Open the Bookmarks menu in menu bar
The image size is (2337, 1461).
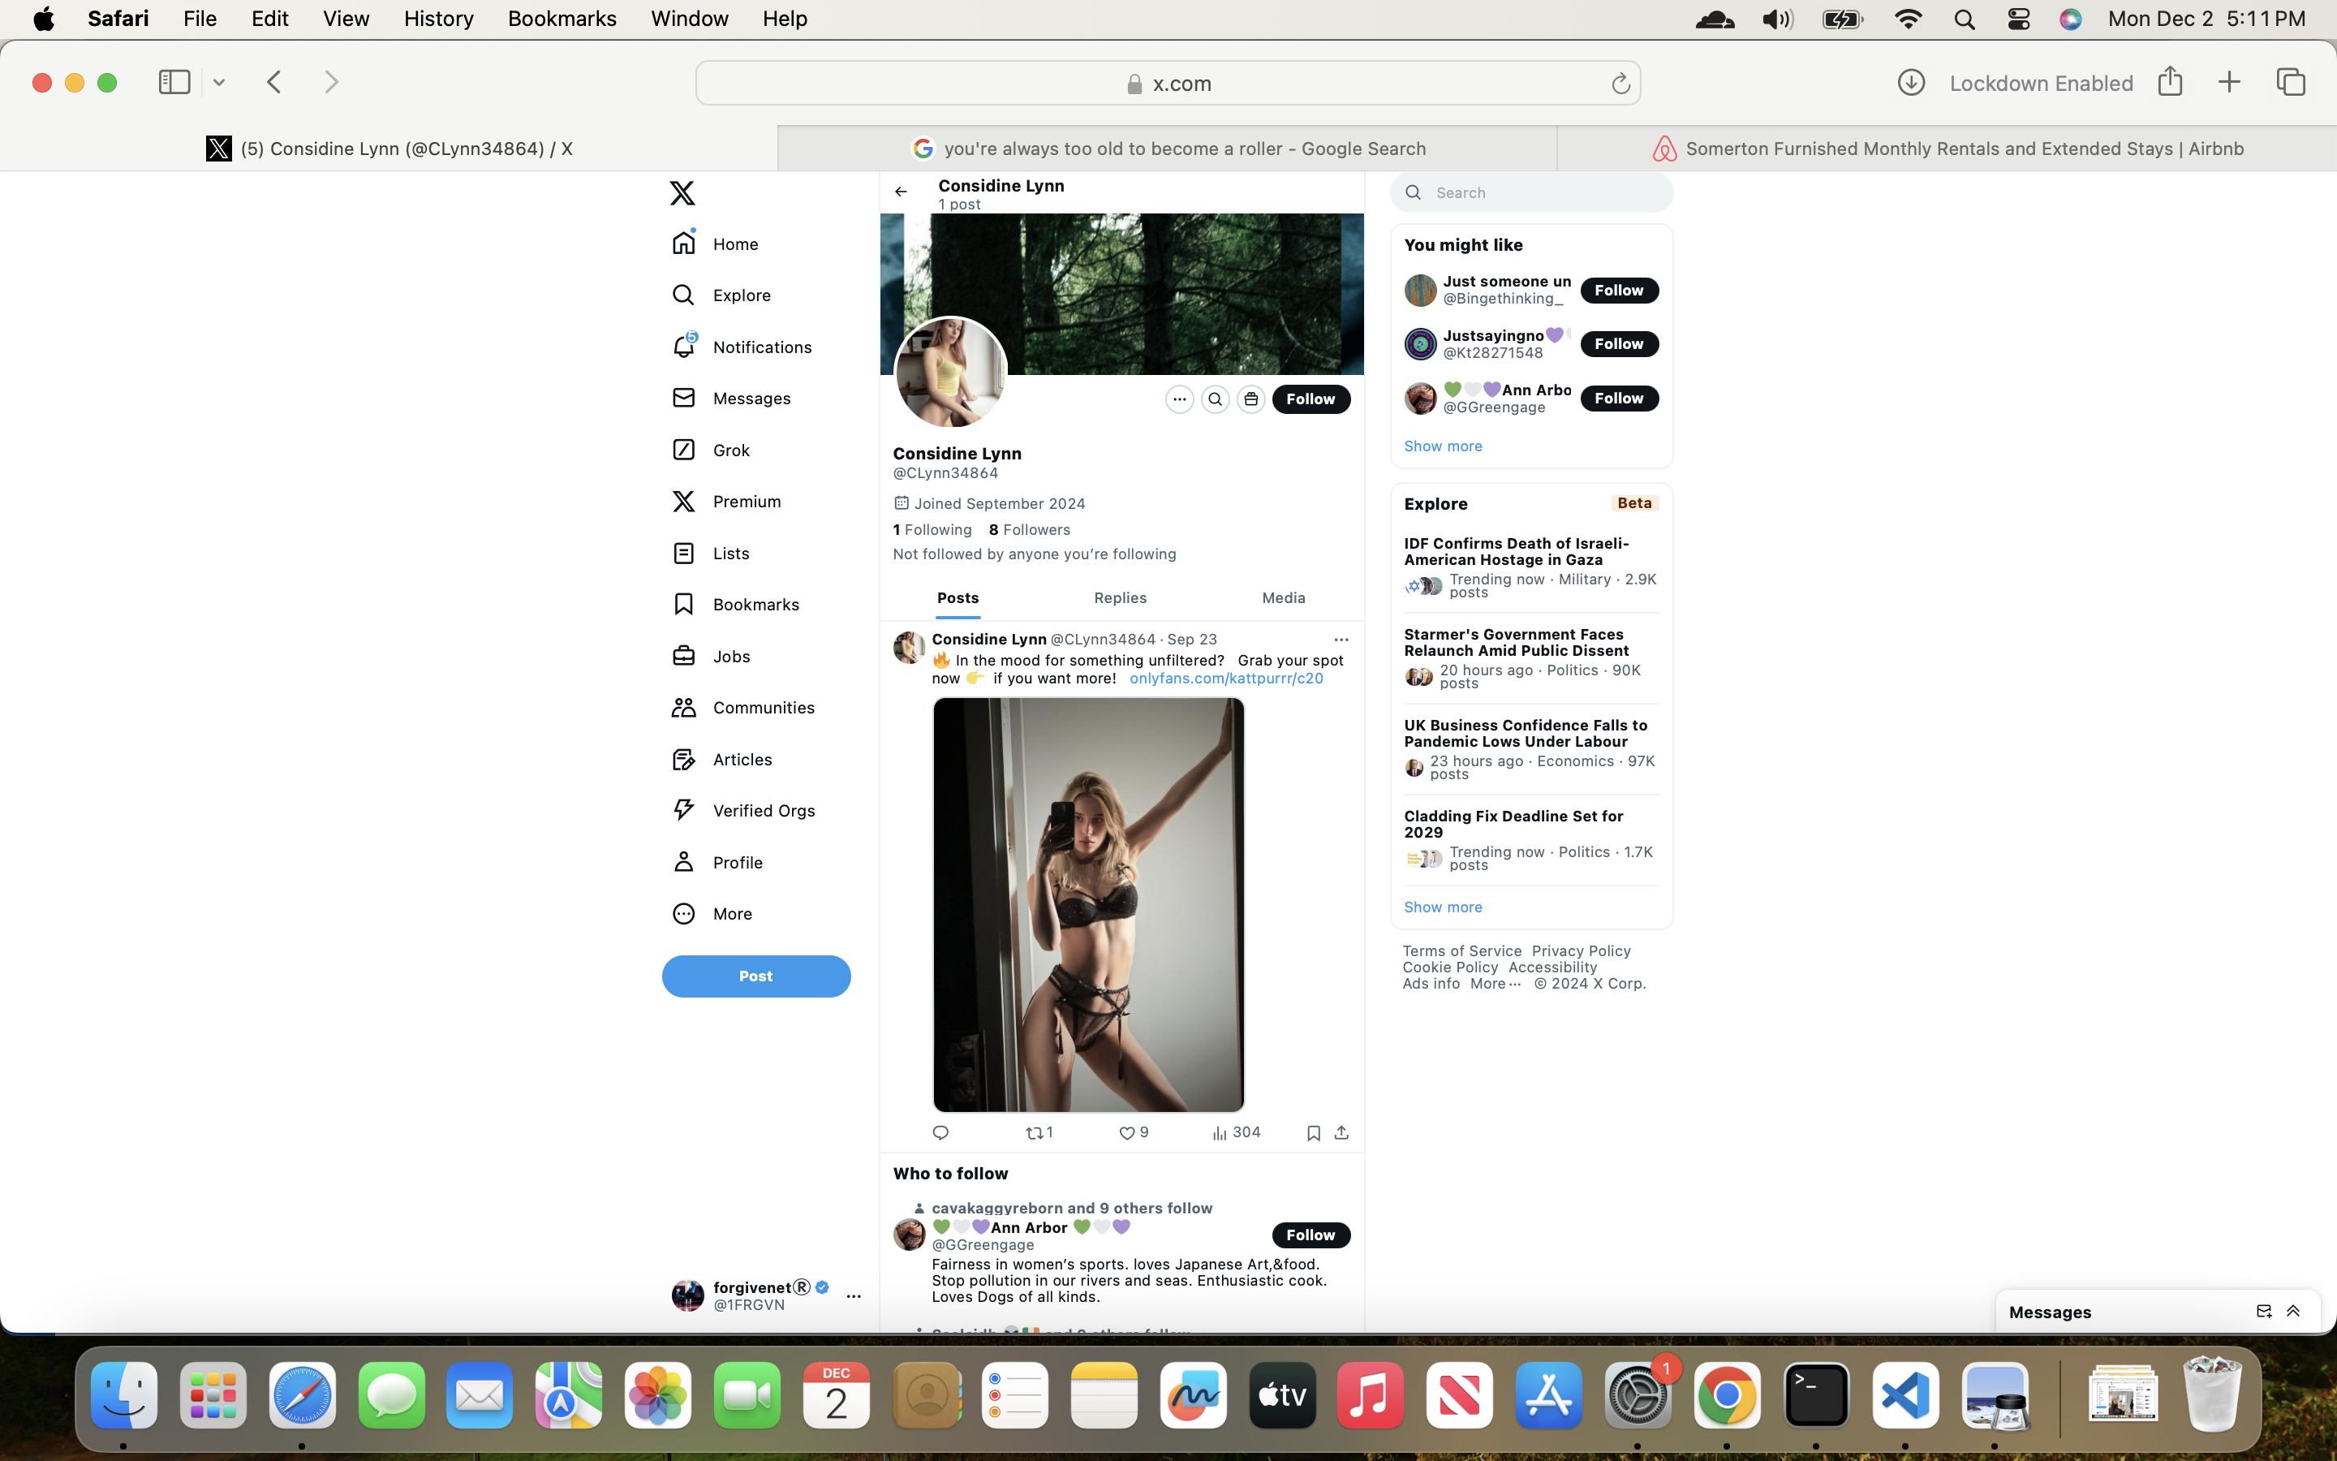pyautogui.click(x=562, y=19)
